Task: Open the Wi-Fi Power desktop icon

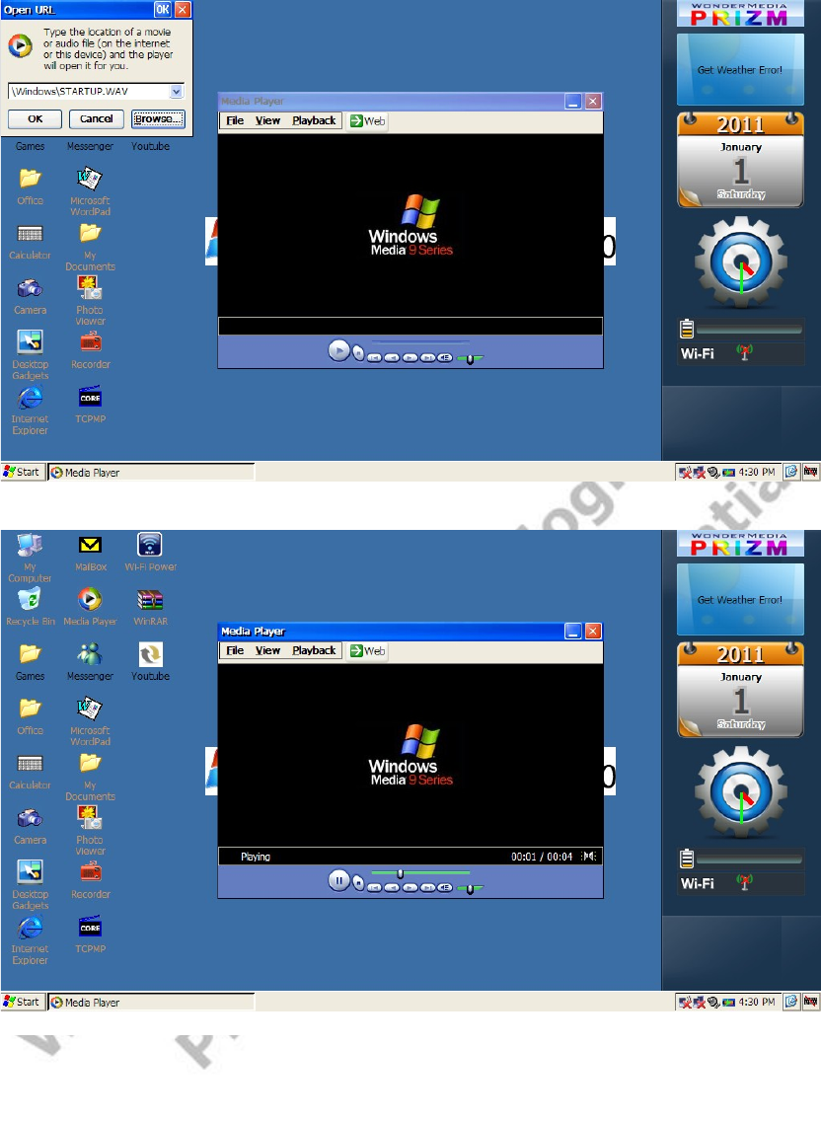Action: (x=150, y=553)
